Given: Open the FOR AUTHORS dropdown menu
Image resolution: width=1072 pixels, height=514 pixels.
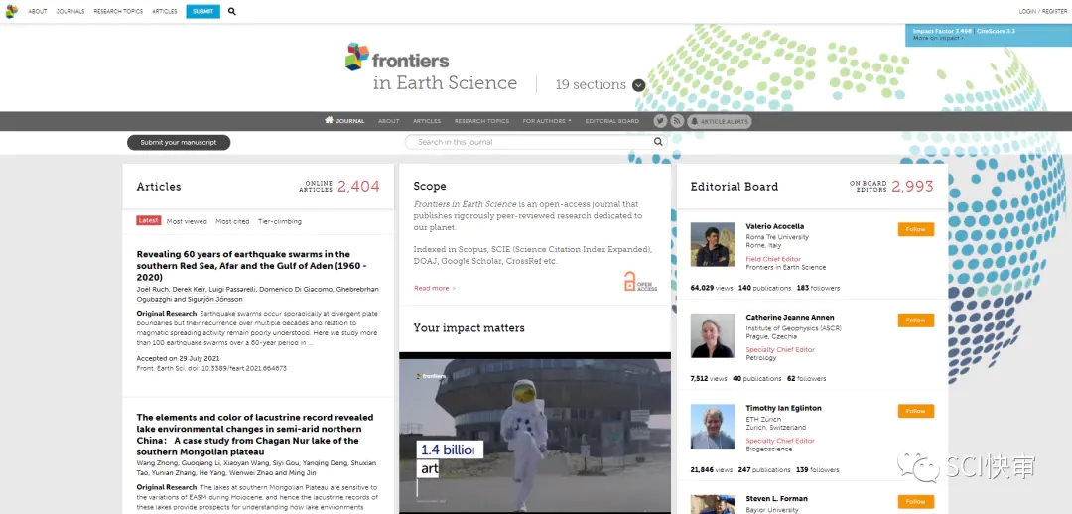Looking at the screenshot, I should [546, 121].
